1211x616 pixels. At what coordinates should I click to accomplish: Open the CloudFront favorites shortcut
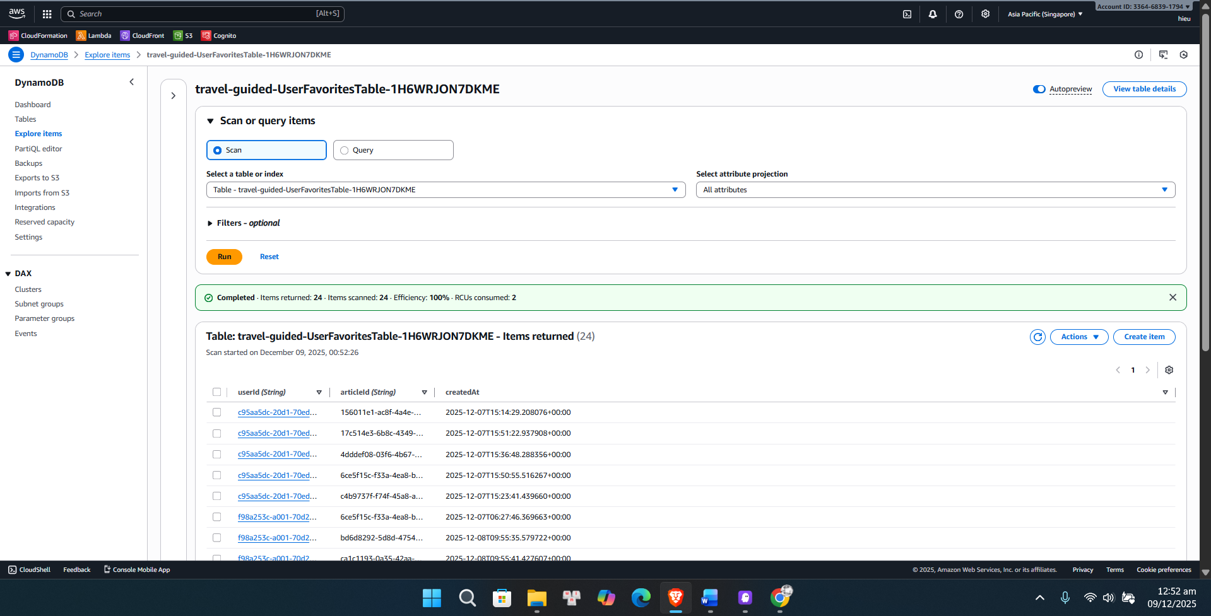(143, 36)
